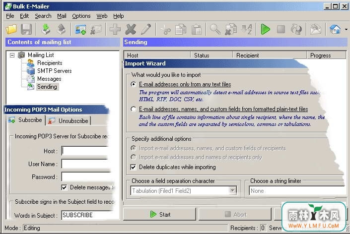Select Messages in the mailing list tree
Image resolution: width=350 pixels, height=234 pixels.
point(49,79)
